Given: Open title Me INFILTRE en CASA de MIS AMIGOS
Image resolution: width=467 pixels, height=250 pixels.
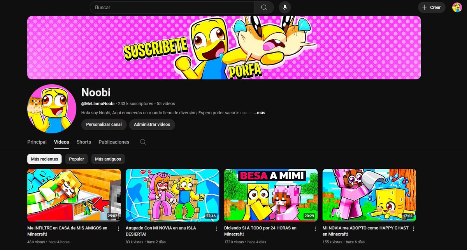Looking at the screenshot, I should (67, 231).
